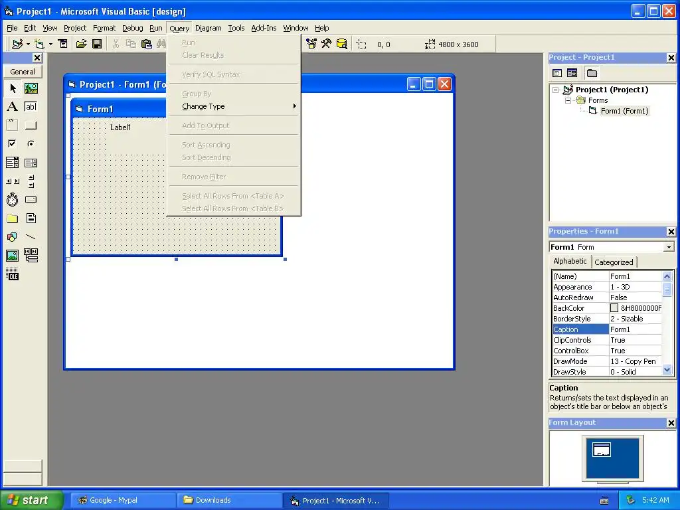Viewport: 680px width, 510px height.
Task: Select the Line control in the toolbox
Action: (x=31, y=237)
